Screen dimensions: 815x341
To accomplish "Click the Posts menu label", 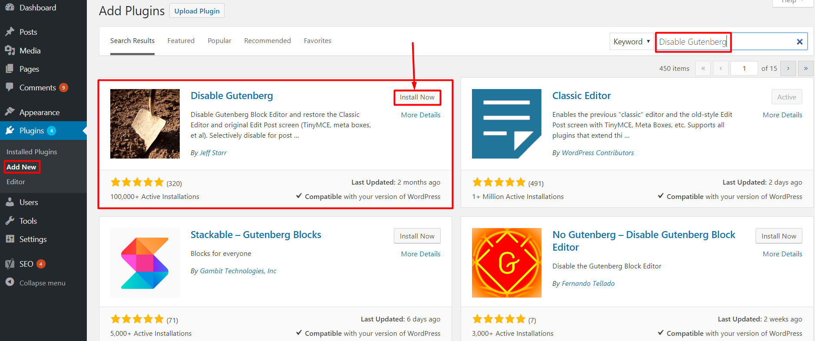I will [x=28, y=32].
